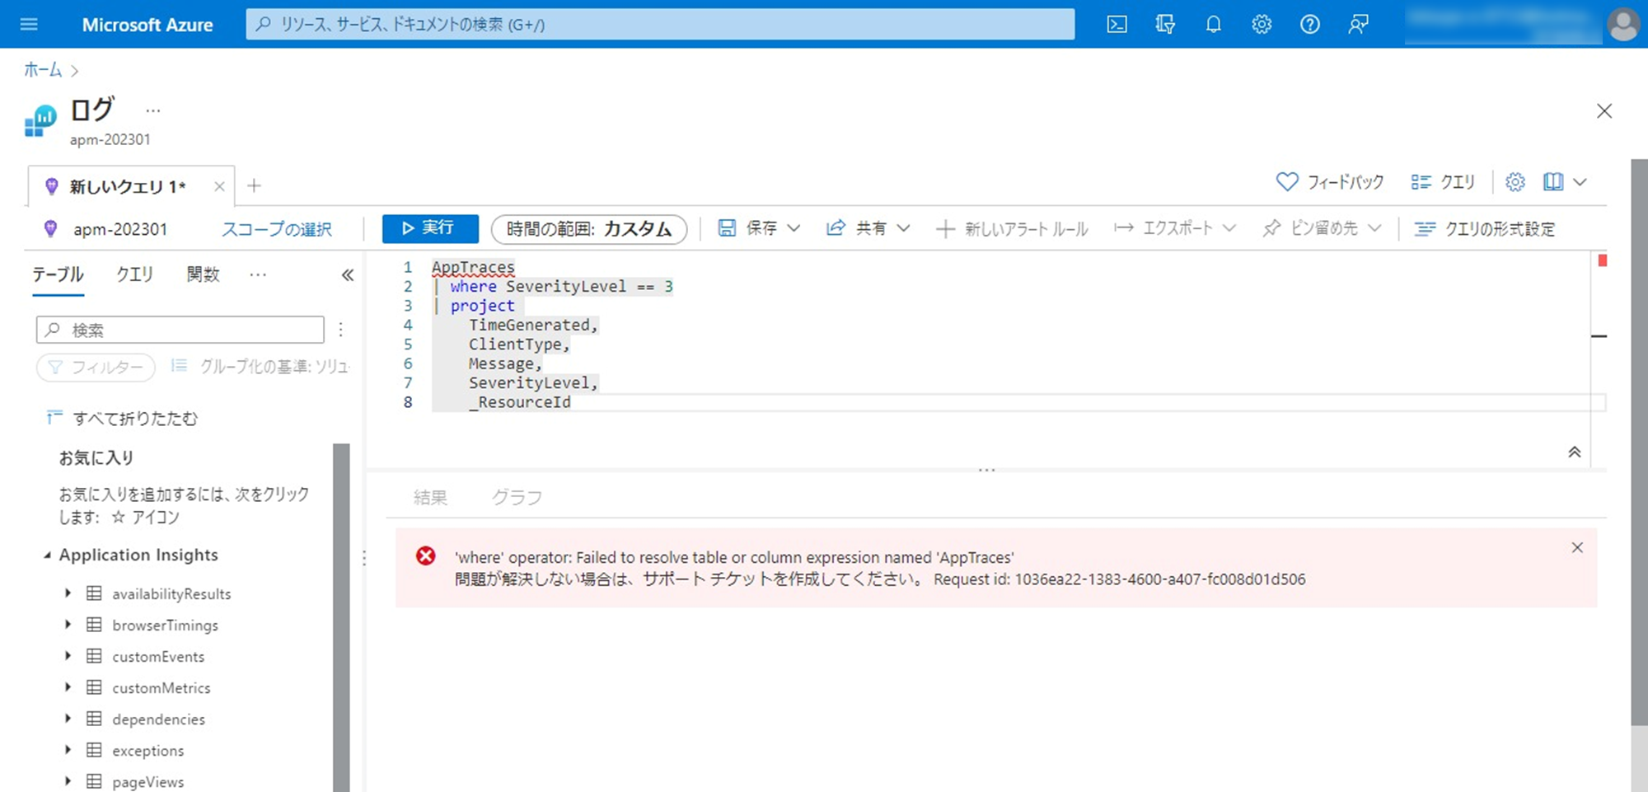
Task: Click the AppTraces line in editor
Action: click(473, 267)
